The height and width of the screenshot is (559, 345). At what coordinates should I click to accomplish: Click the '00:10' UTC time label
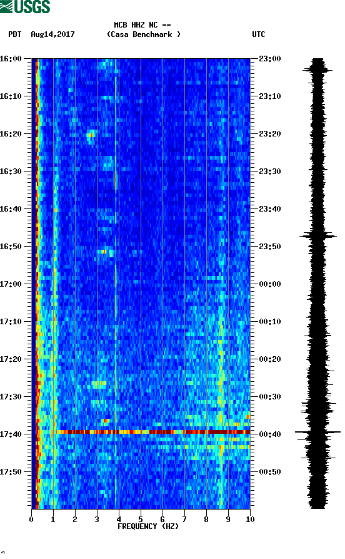click(x=270, y=322)
